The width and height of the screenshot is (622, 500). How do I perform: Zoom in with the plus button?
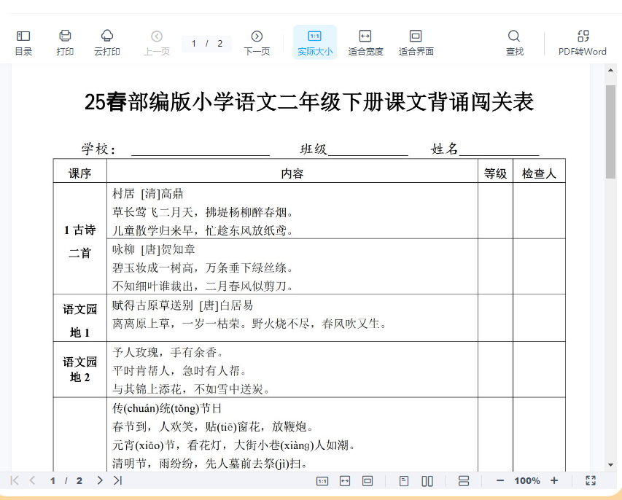click(554, 480)
